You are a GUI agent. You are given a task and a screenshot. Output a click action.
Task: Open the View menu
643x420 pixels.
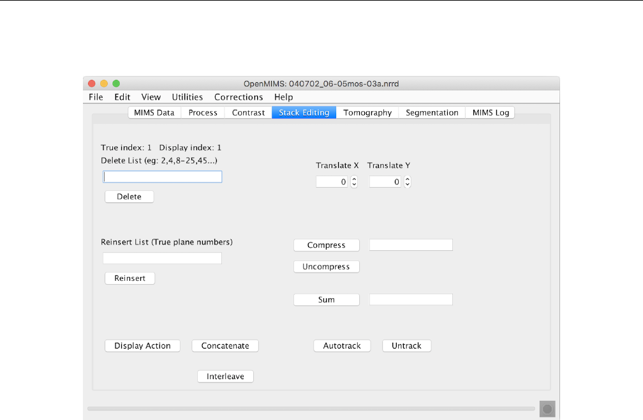click(151, 97)
